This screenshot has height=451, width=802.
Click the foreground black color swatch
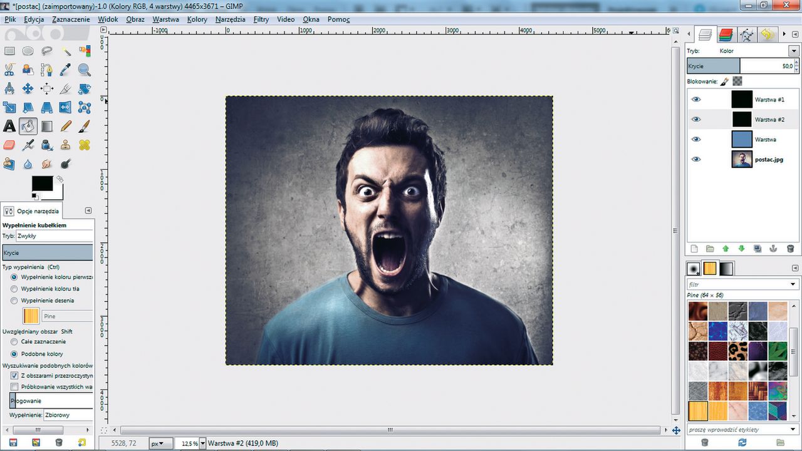42,184
